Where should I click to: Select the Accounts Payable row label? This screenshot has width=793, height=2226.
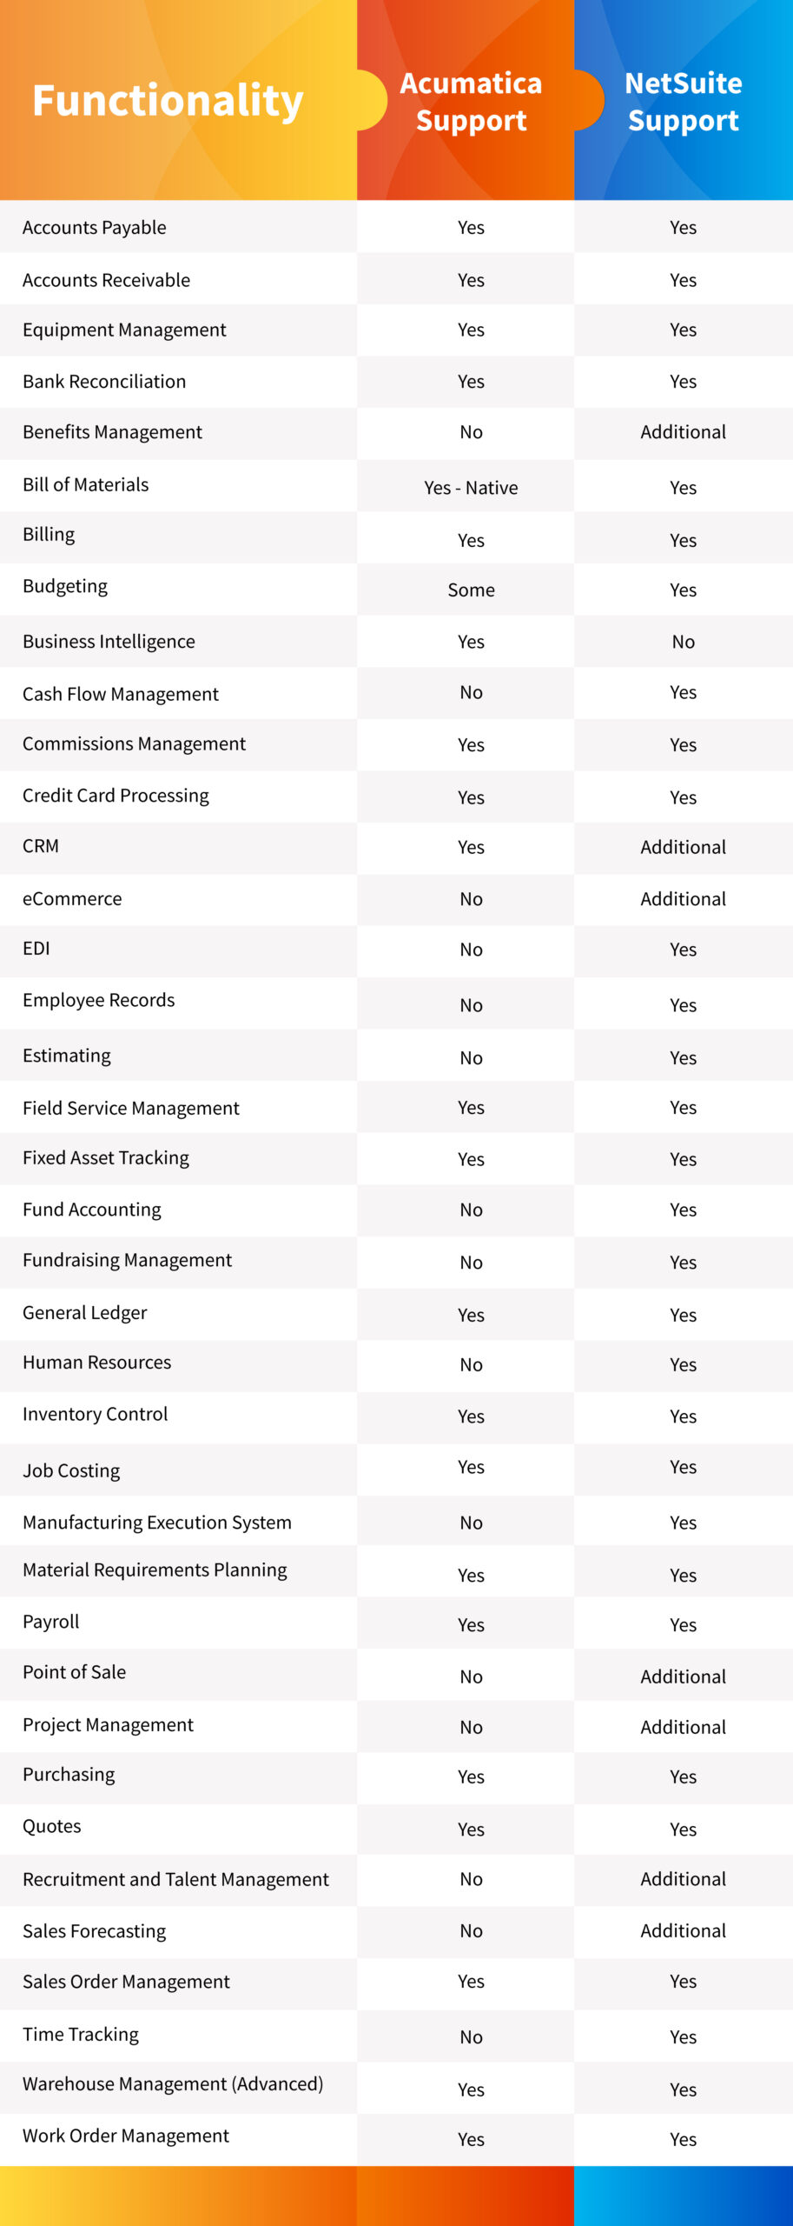pyautogui.click(x=95, y=227)
